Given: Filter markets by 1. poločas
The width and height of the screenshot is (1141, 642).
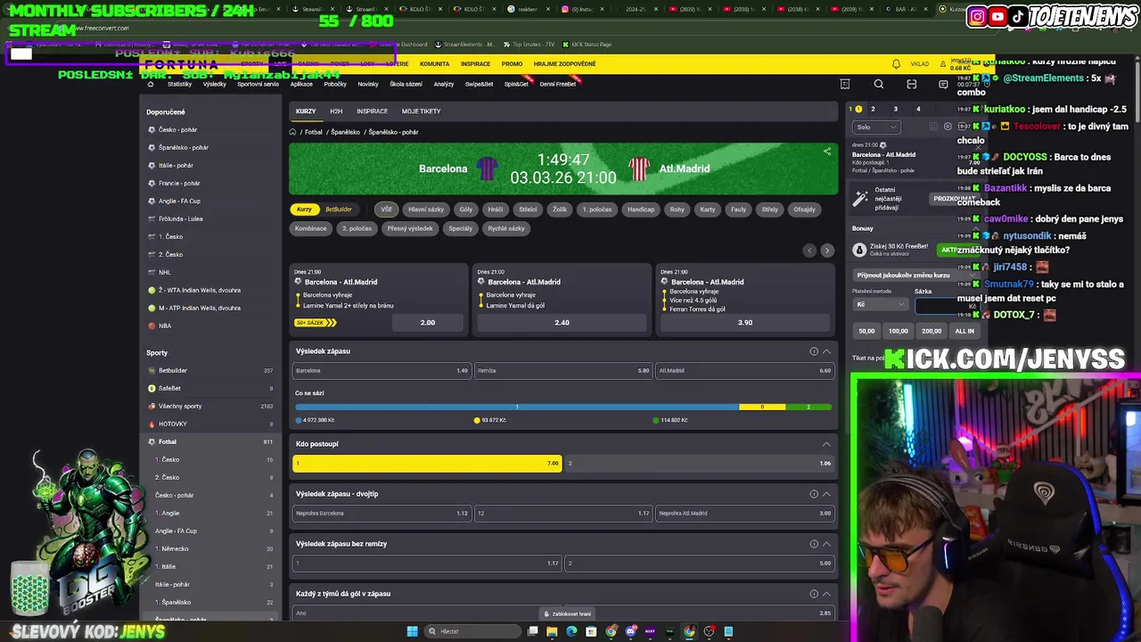Looking at the screenshot, I should click(x=597, y=210).
